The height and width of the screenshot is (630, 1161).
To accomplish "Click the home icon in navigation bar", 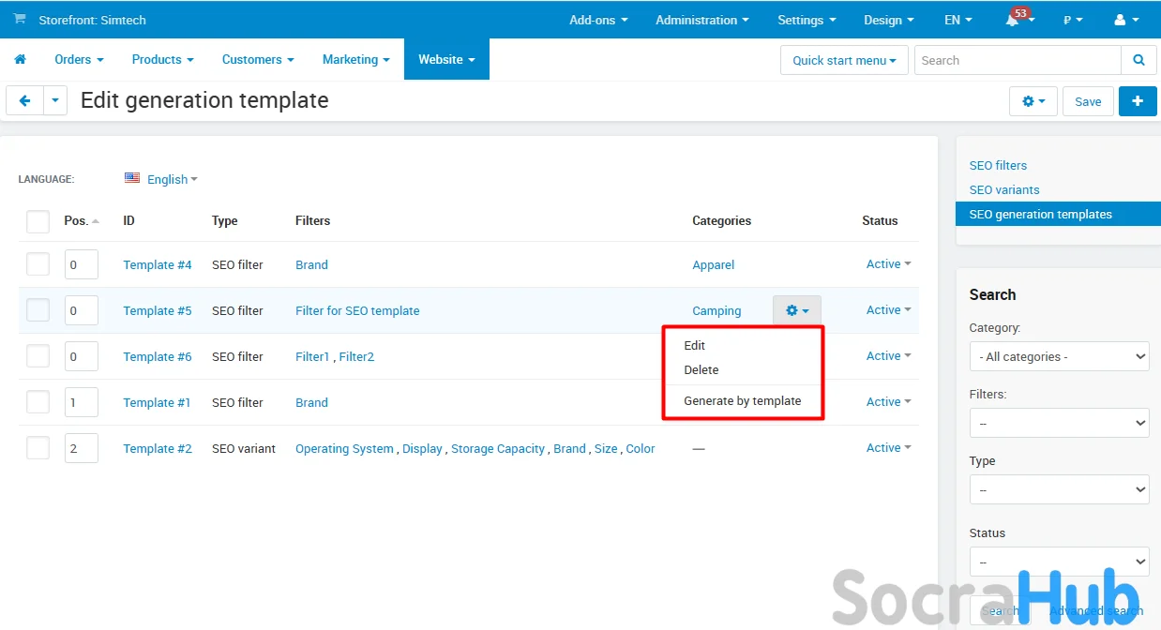I will [x=20, y=60].
